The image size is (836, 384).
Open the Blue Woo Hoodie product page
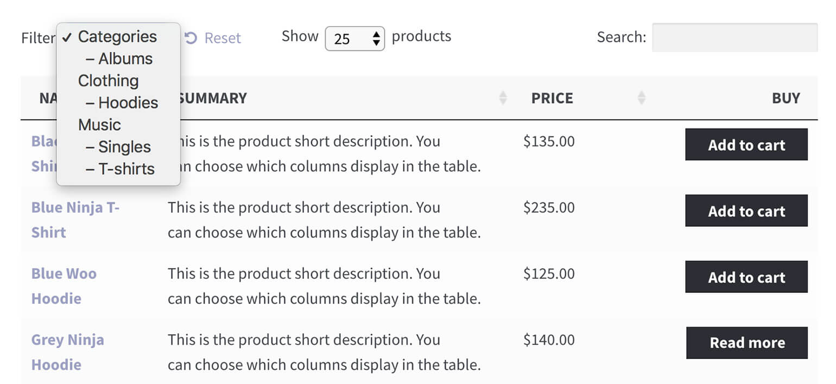[64, 286]
